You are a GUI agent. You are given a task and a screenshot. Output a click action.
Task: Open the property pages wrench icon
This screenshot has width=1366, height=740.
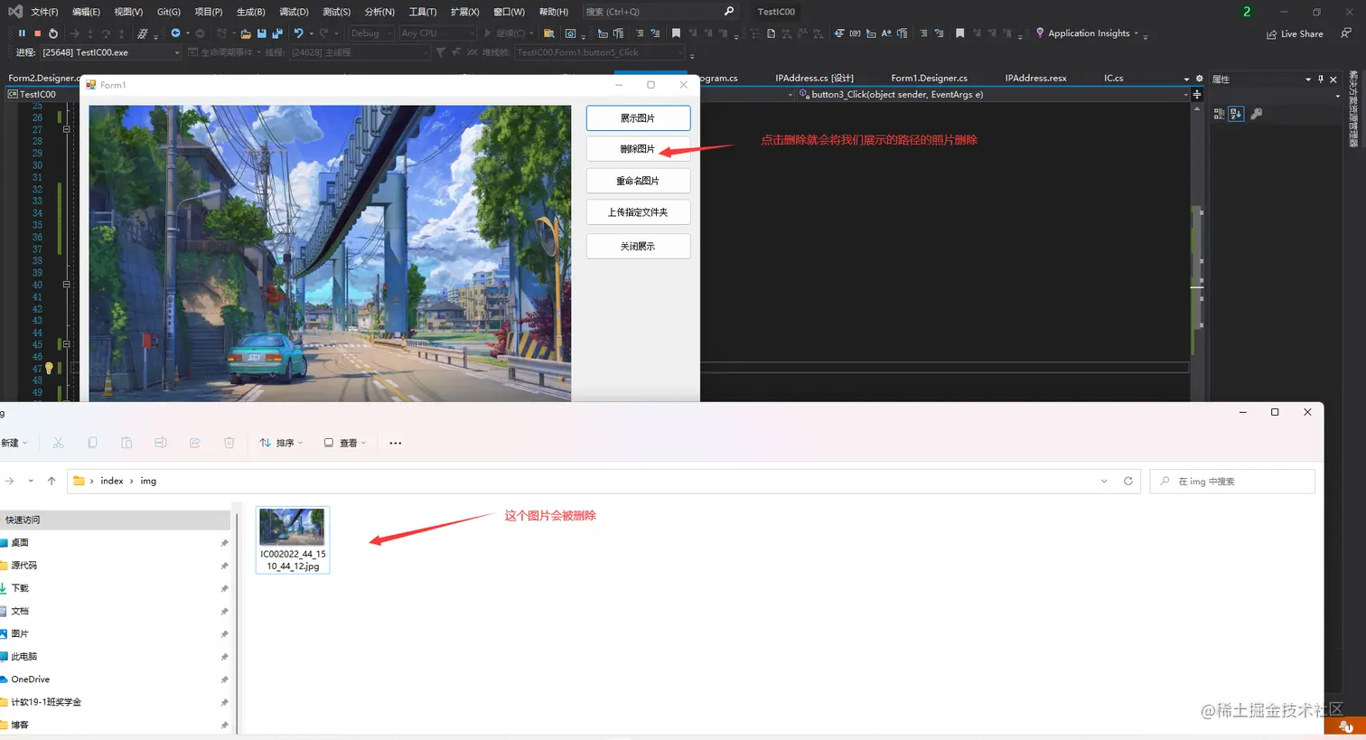pos(1257,114)
